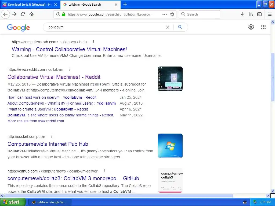Open computernewb/collab3 GitHub result
The image size is (275, 206).
(x=73, y=178)
